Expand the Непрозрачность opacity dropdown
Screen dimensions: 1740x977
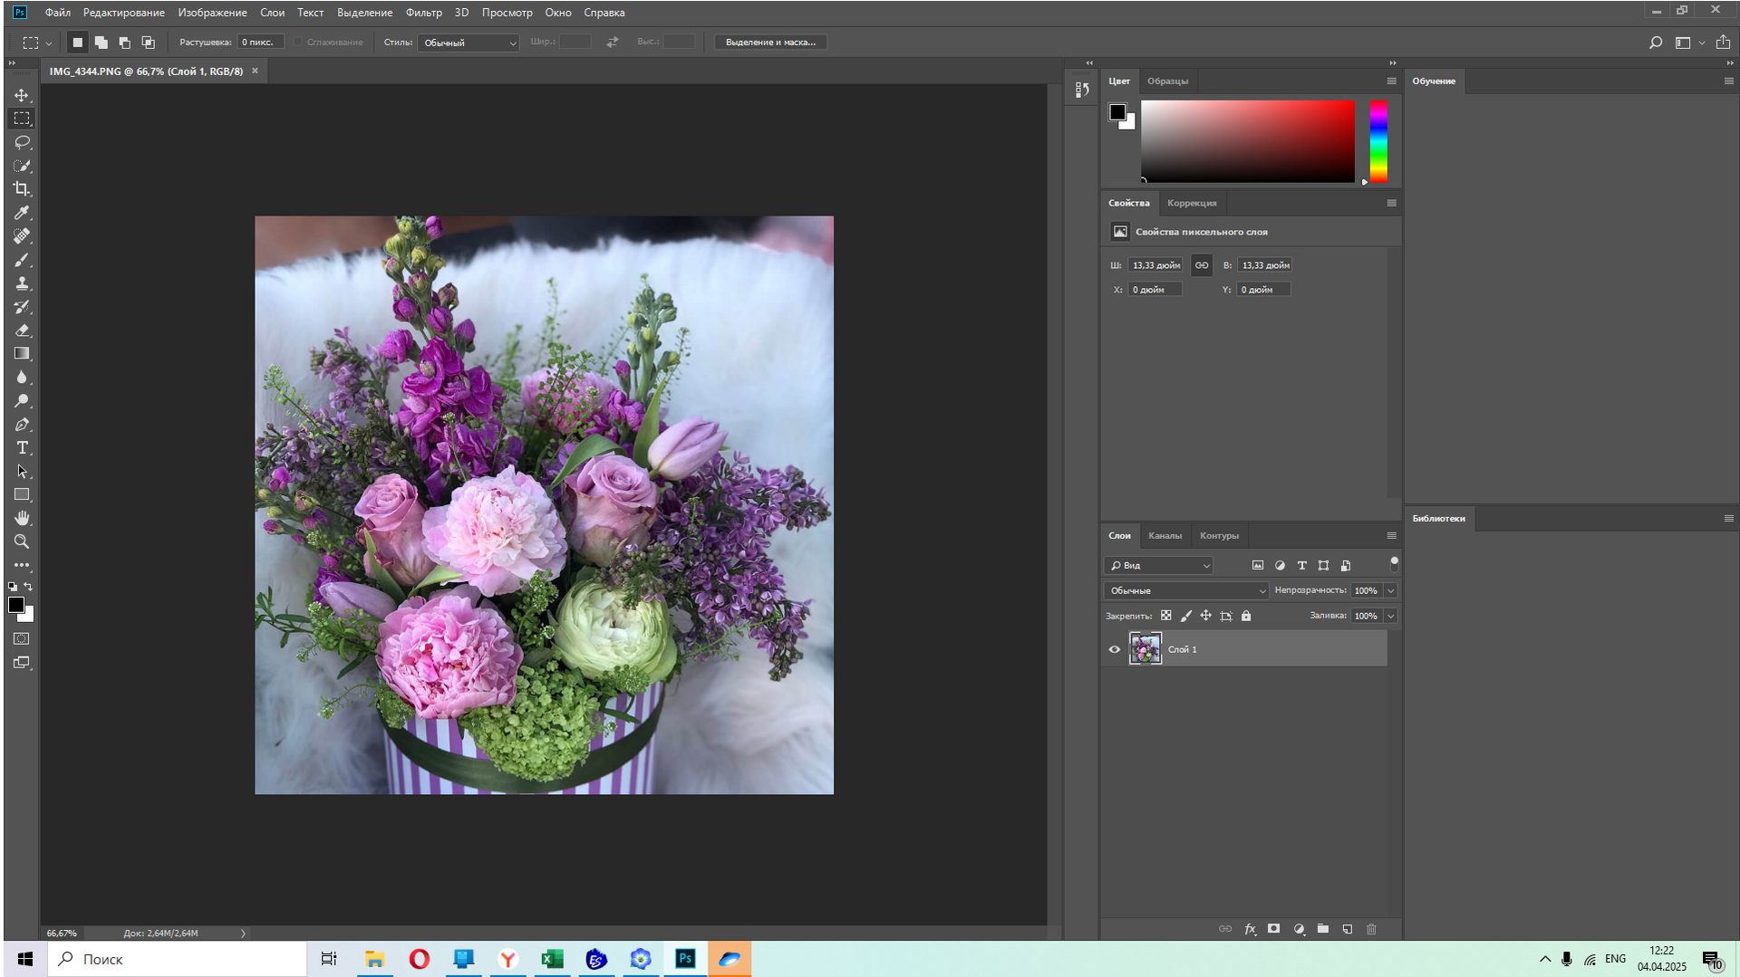[x=1390, y=590]
